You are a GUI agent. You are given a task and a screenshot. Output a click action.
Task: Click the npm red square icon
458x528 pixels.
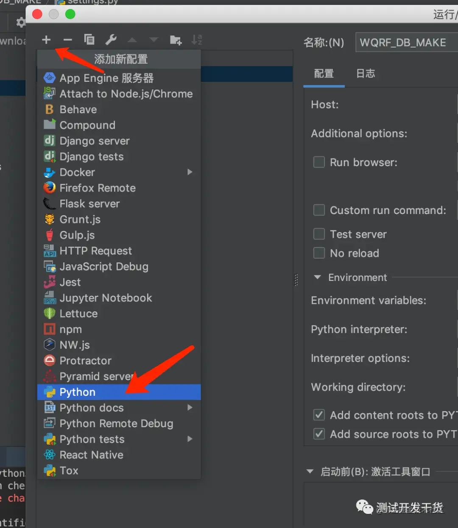click(50, 329)
